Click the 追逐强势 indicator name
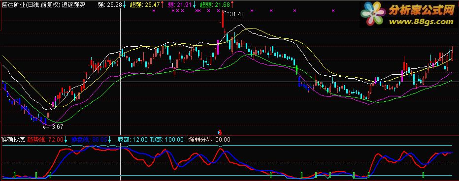Viewport: 459px width, 181px height. click(74, 5)
